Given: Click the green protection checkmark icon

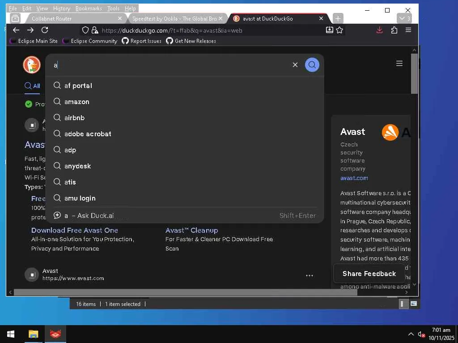Looking at the screenshot, I should [29, 104].
